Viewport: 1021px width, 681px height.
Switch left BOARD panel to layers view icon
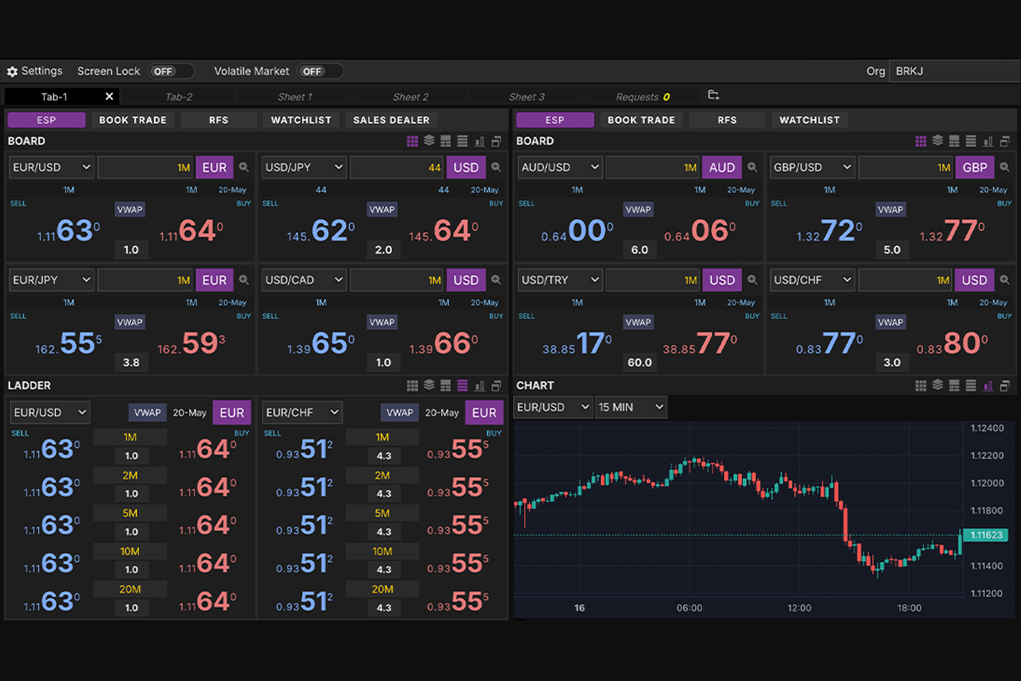tap(429, 141)
